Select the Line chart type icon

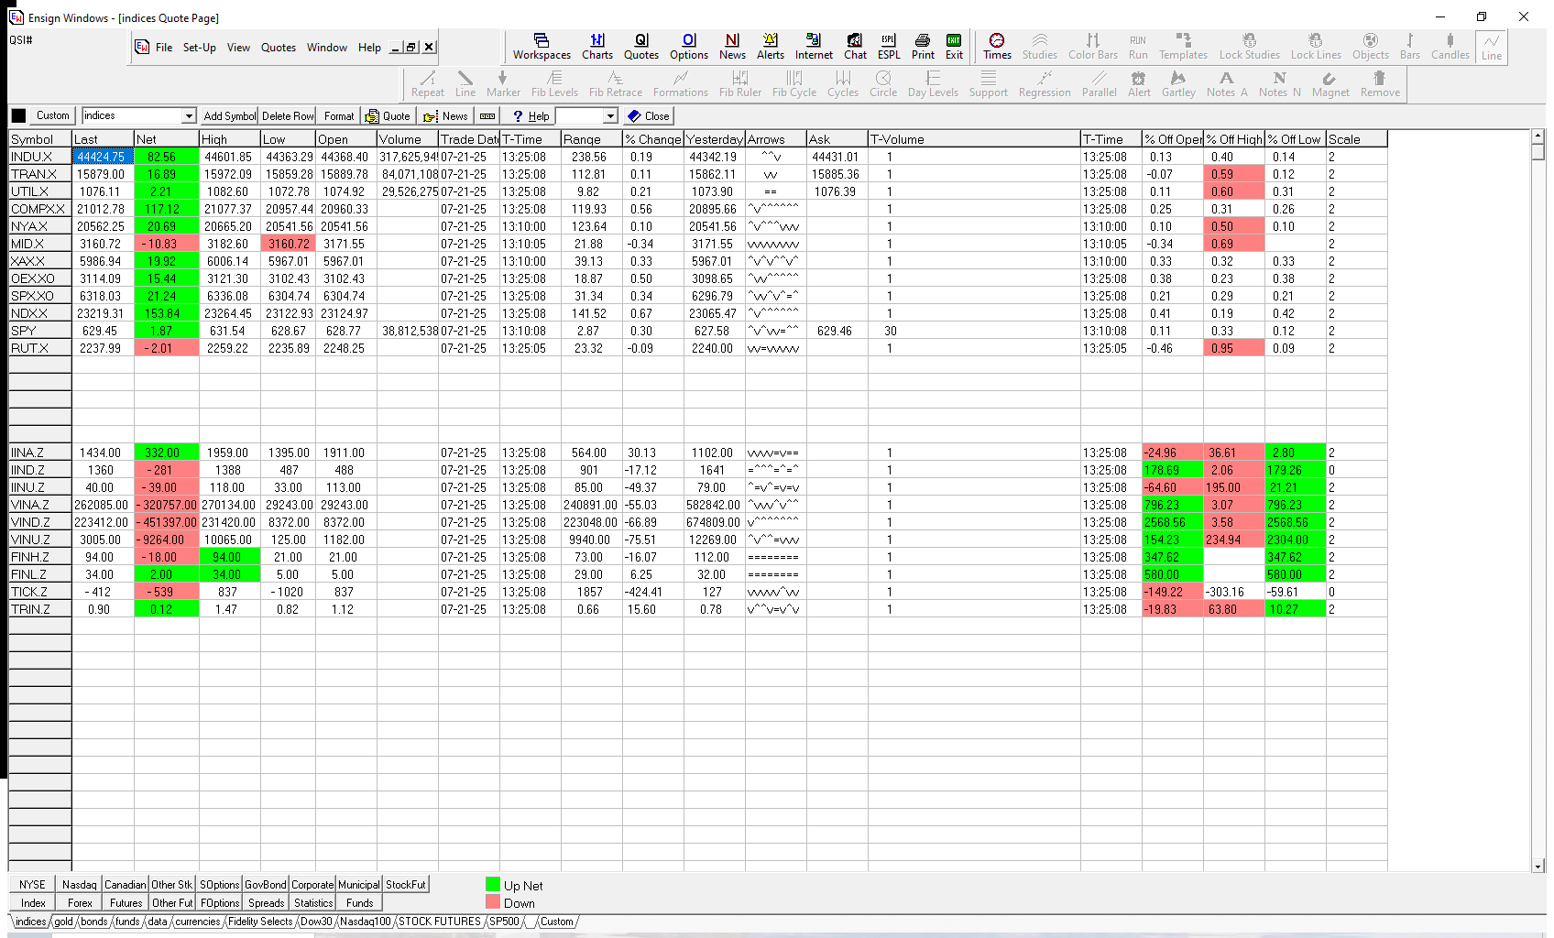(1492, 47)
